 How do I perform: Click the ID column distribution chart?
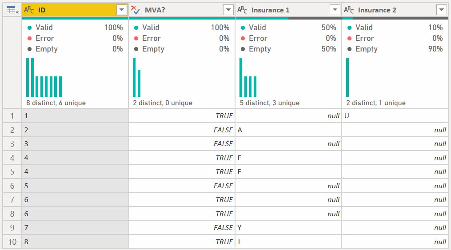point(44,77)
